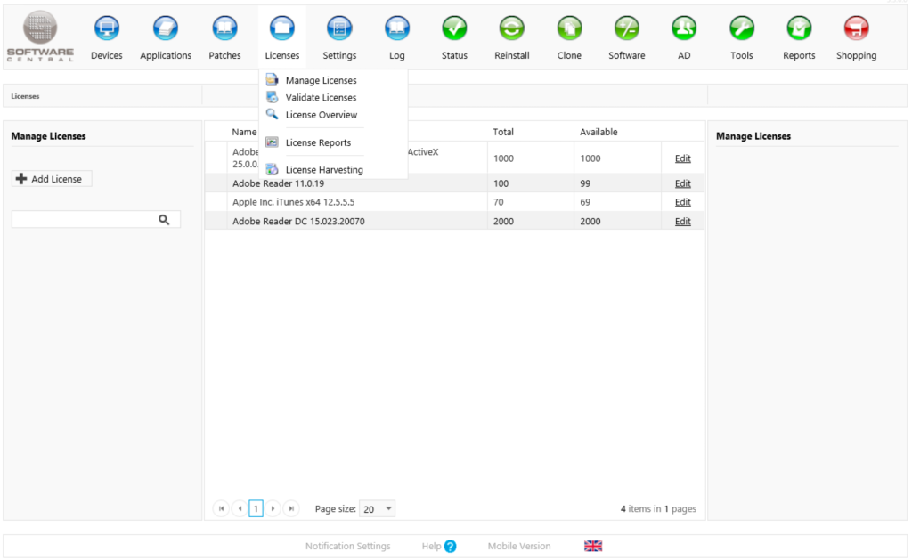The width and height of the screenshot is (912, 560).
Task: Edit the Adobe Reader 11.0.19 license
Action: pyautogui.click(x=683, y=183)
